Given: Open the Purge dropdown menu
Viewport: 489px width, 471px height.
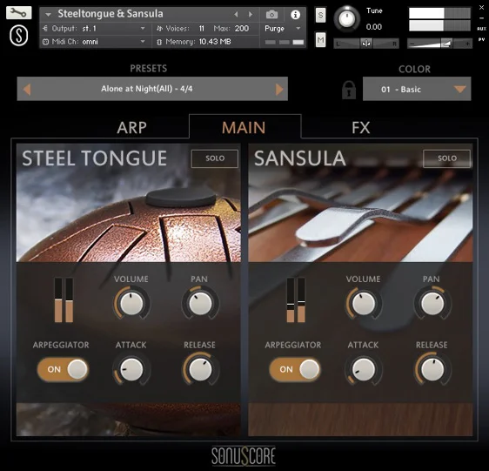Looking at the screenshot, I should click(283, 29).
